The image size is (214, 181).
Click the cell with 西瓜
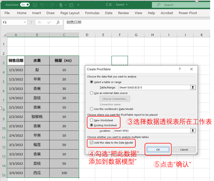click(x=37, y=173)
